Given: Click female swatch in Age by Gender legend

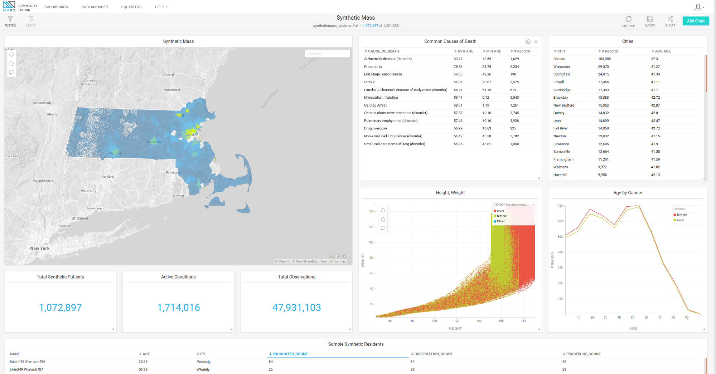Looking at the screenshot, I should coord(675,215).
